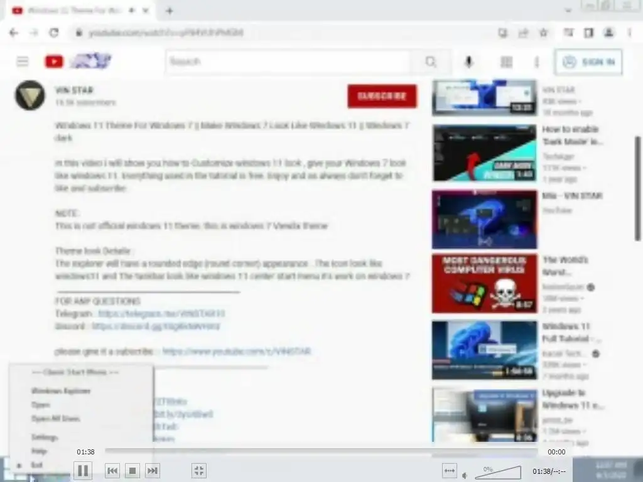Open the YouTube apps grid
This screenshot has height=482, width=643.
[507, 62]
